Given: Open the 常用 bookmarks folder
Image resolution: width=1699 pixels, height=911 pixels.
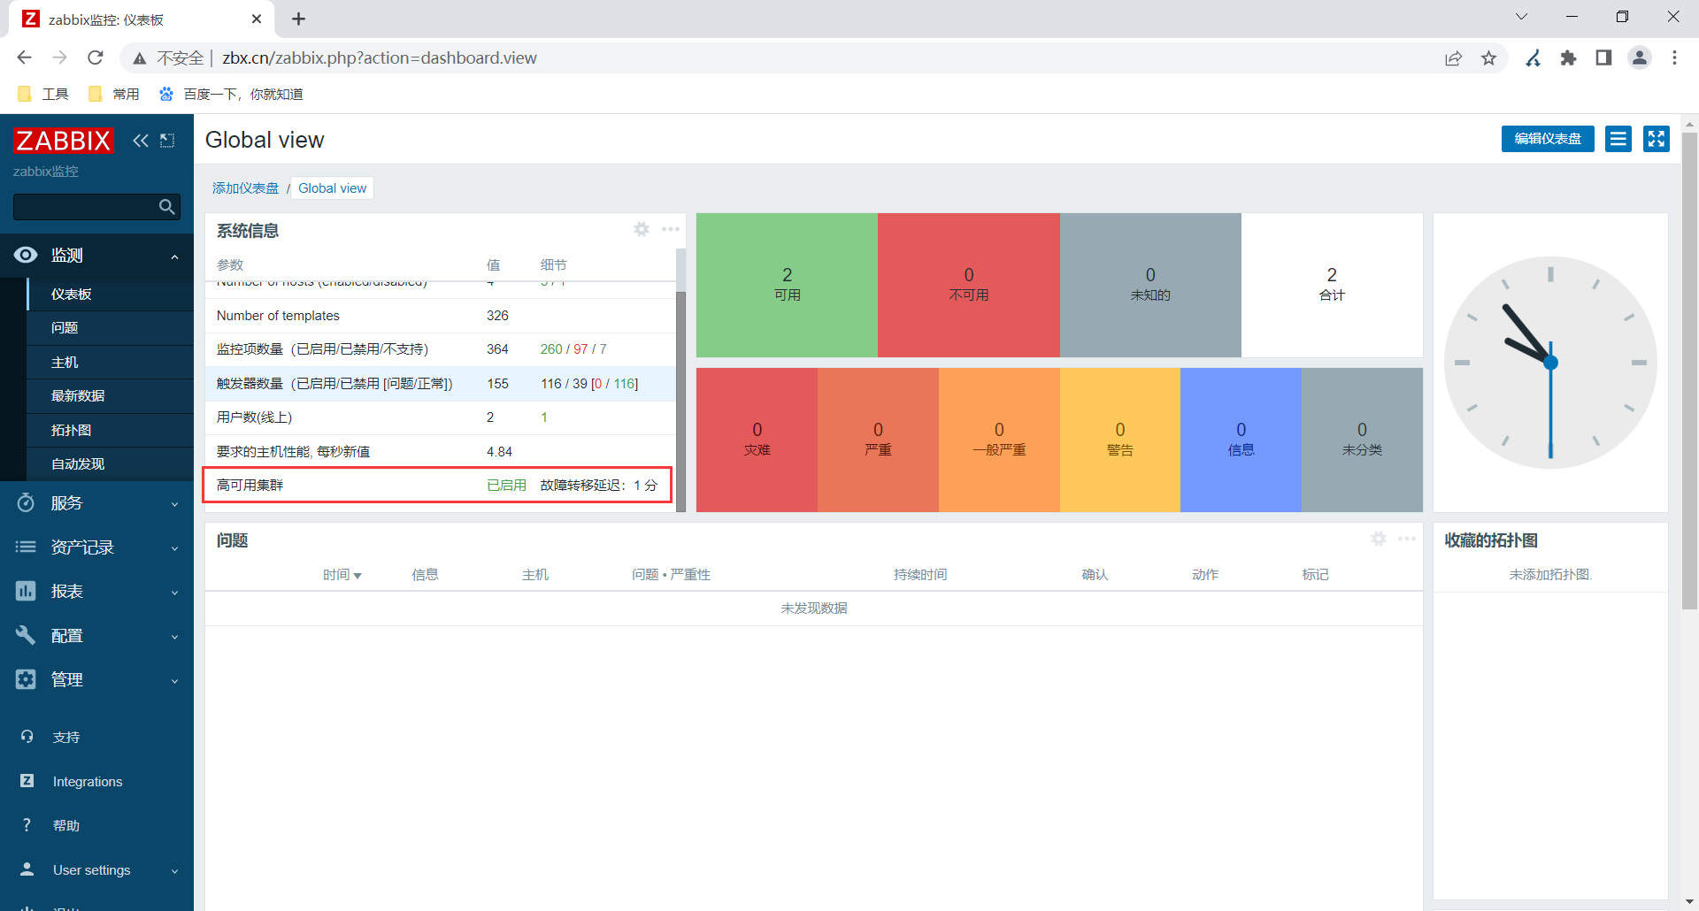Looking at the screenshot, I should [114, 94].
